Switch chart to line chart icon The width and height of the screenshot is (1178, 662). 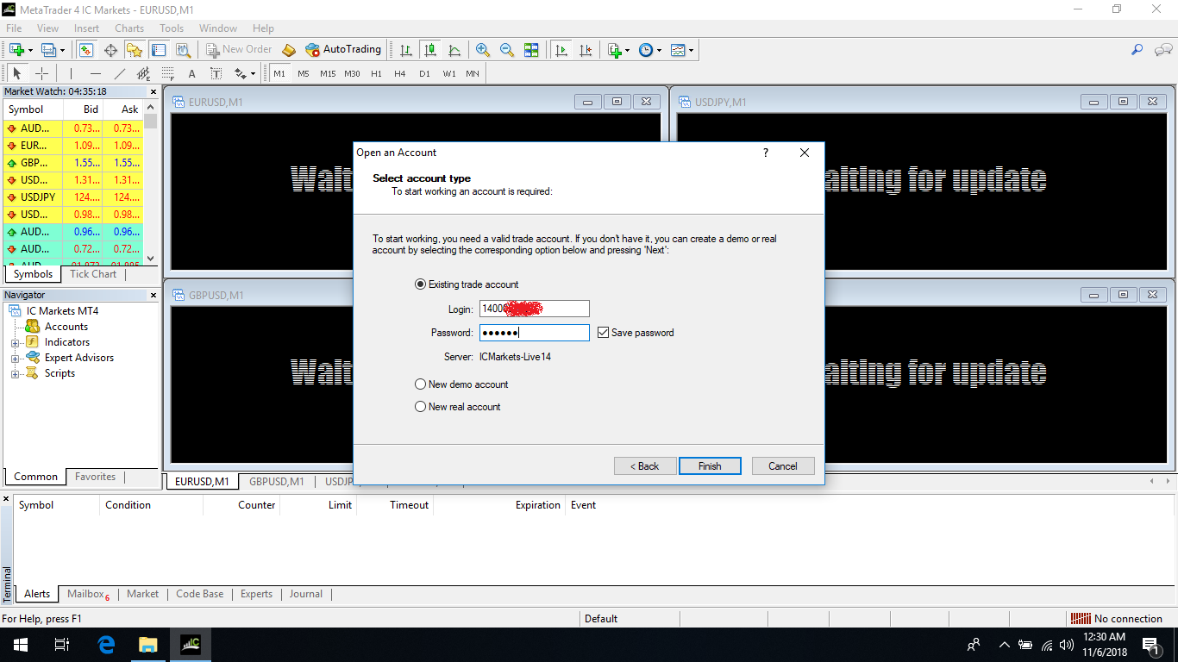[x=454, y=50]
